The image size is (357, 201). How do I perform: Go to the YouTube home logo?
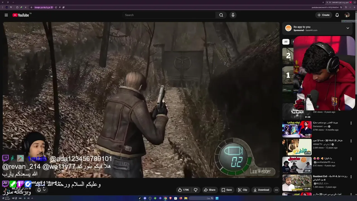(x=21, y=15)
